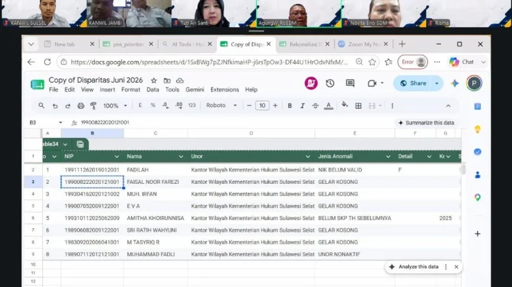
Task: Select cell with name FAISAL NOOR FAREZI
Action: pyautogui.click(x=156, y=182)
